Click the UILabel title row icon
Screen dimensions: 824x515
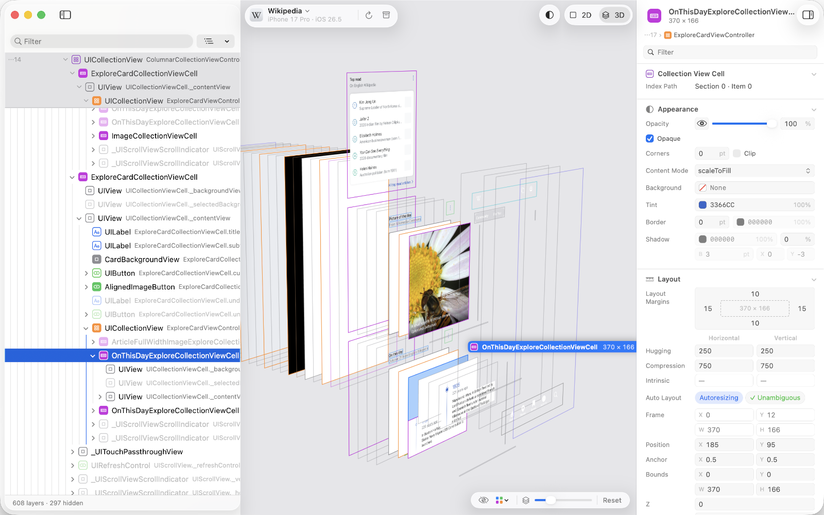[x=96, y=232]
